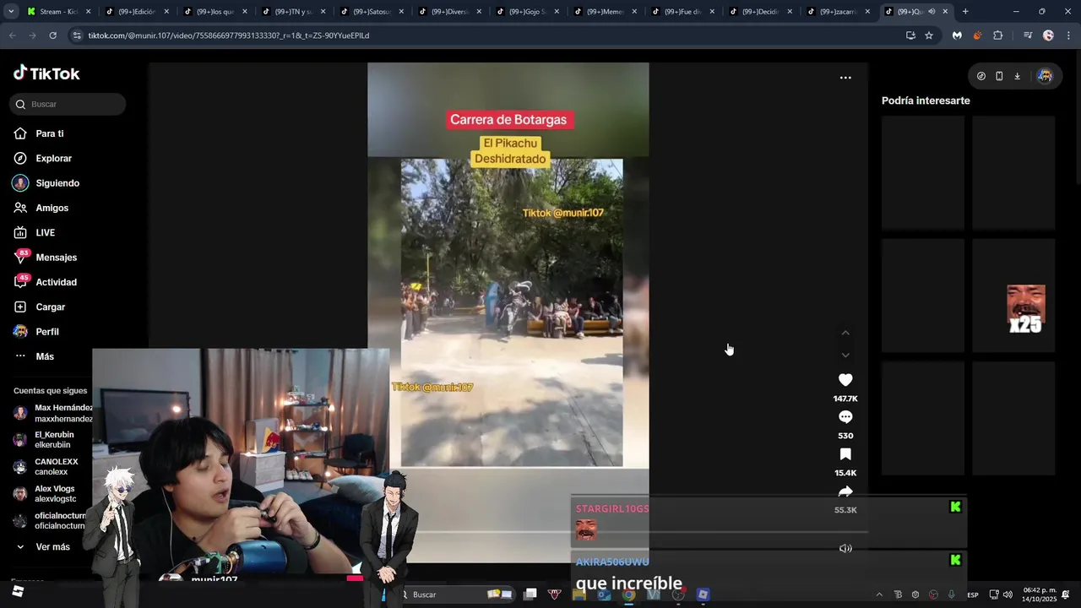The width and height of the screenshot is (1081, 608).
Task: Reload the page
Action: tap(52, 35)
